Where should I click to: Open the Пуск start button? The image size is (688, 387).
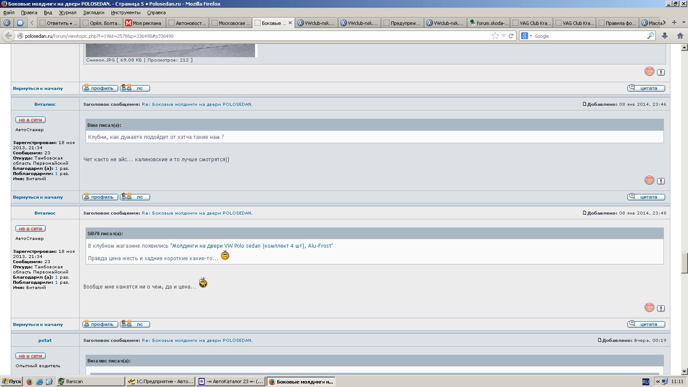point(12,381)
